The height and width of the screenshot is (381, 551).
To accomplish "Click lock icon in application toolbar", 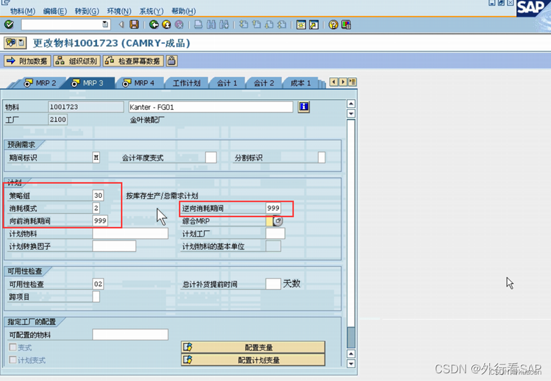I will [172, 61].
